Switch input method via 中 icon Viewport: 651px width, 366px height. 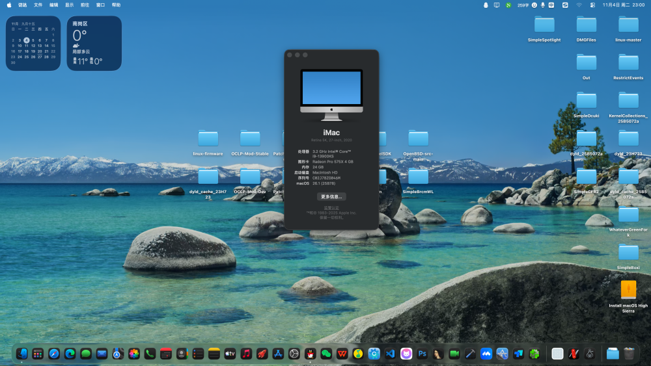pyautogui.click(x=551, y=5)
